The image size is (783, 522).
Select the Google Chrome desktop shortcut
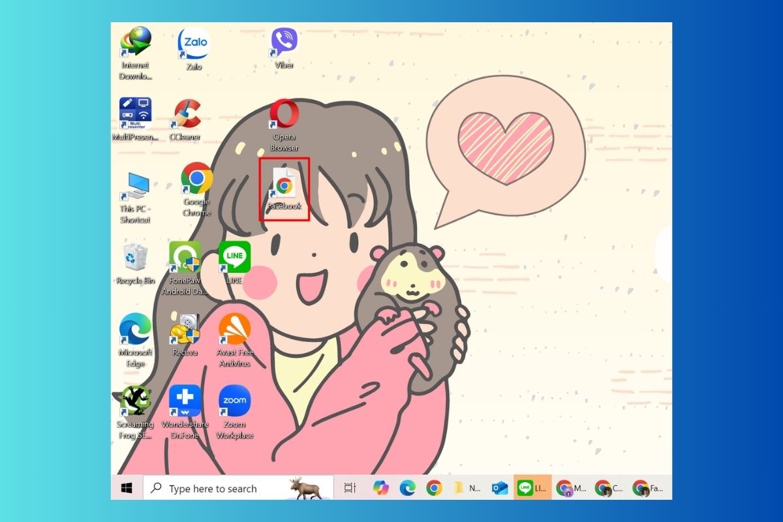tap(197, 189)
